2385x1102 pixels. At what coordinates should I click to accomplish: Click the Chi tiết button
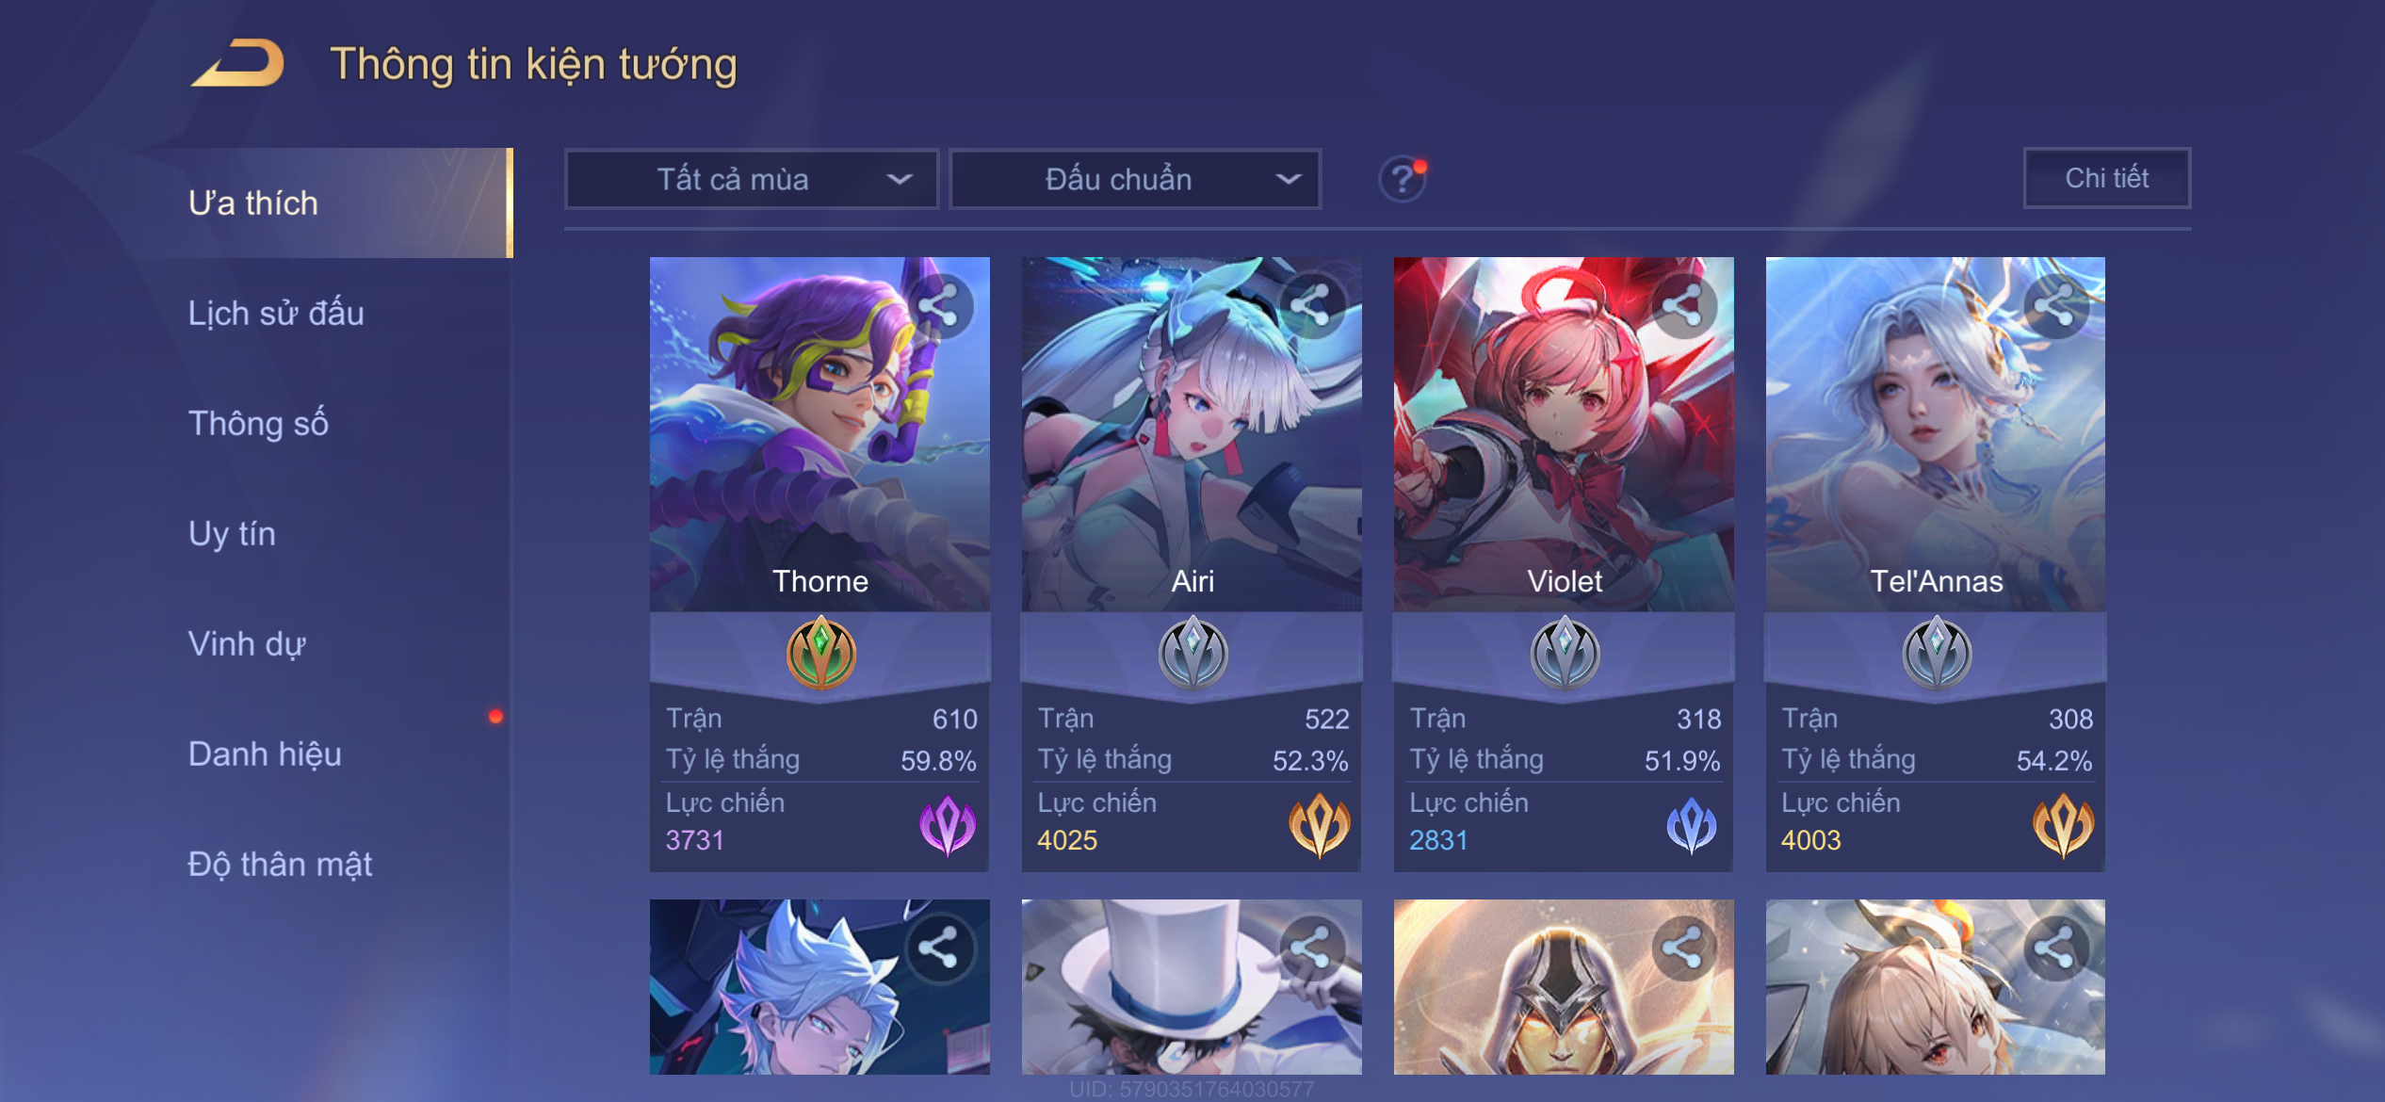coord(2107,178)
